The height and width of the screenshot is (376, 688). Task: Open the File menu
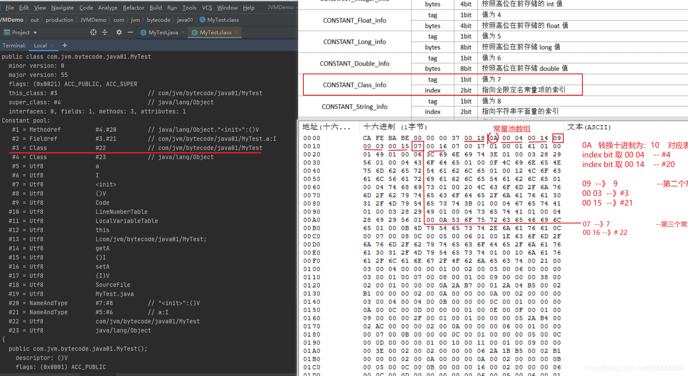tap(10, 7)
